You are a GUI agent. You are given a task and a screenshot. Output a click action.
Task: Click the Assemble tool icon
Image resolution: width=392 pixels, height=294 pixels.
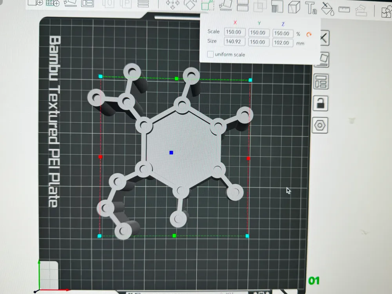pyautogui.click(x=361, y=11)
